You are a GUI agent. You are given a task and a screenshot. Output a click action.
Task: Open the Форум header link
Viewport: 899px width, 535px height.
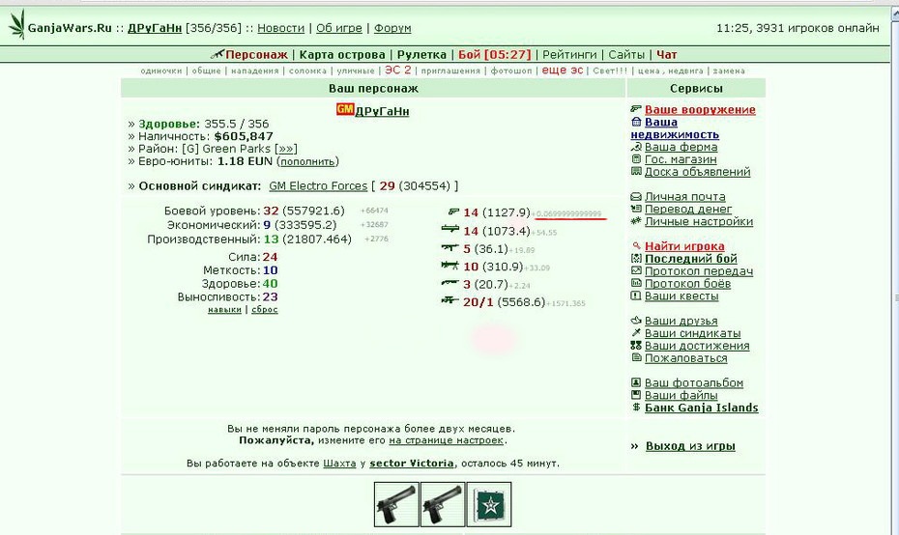[392, 28]
